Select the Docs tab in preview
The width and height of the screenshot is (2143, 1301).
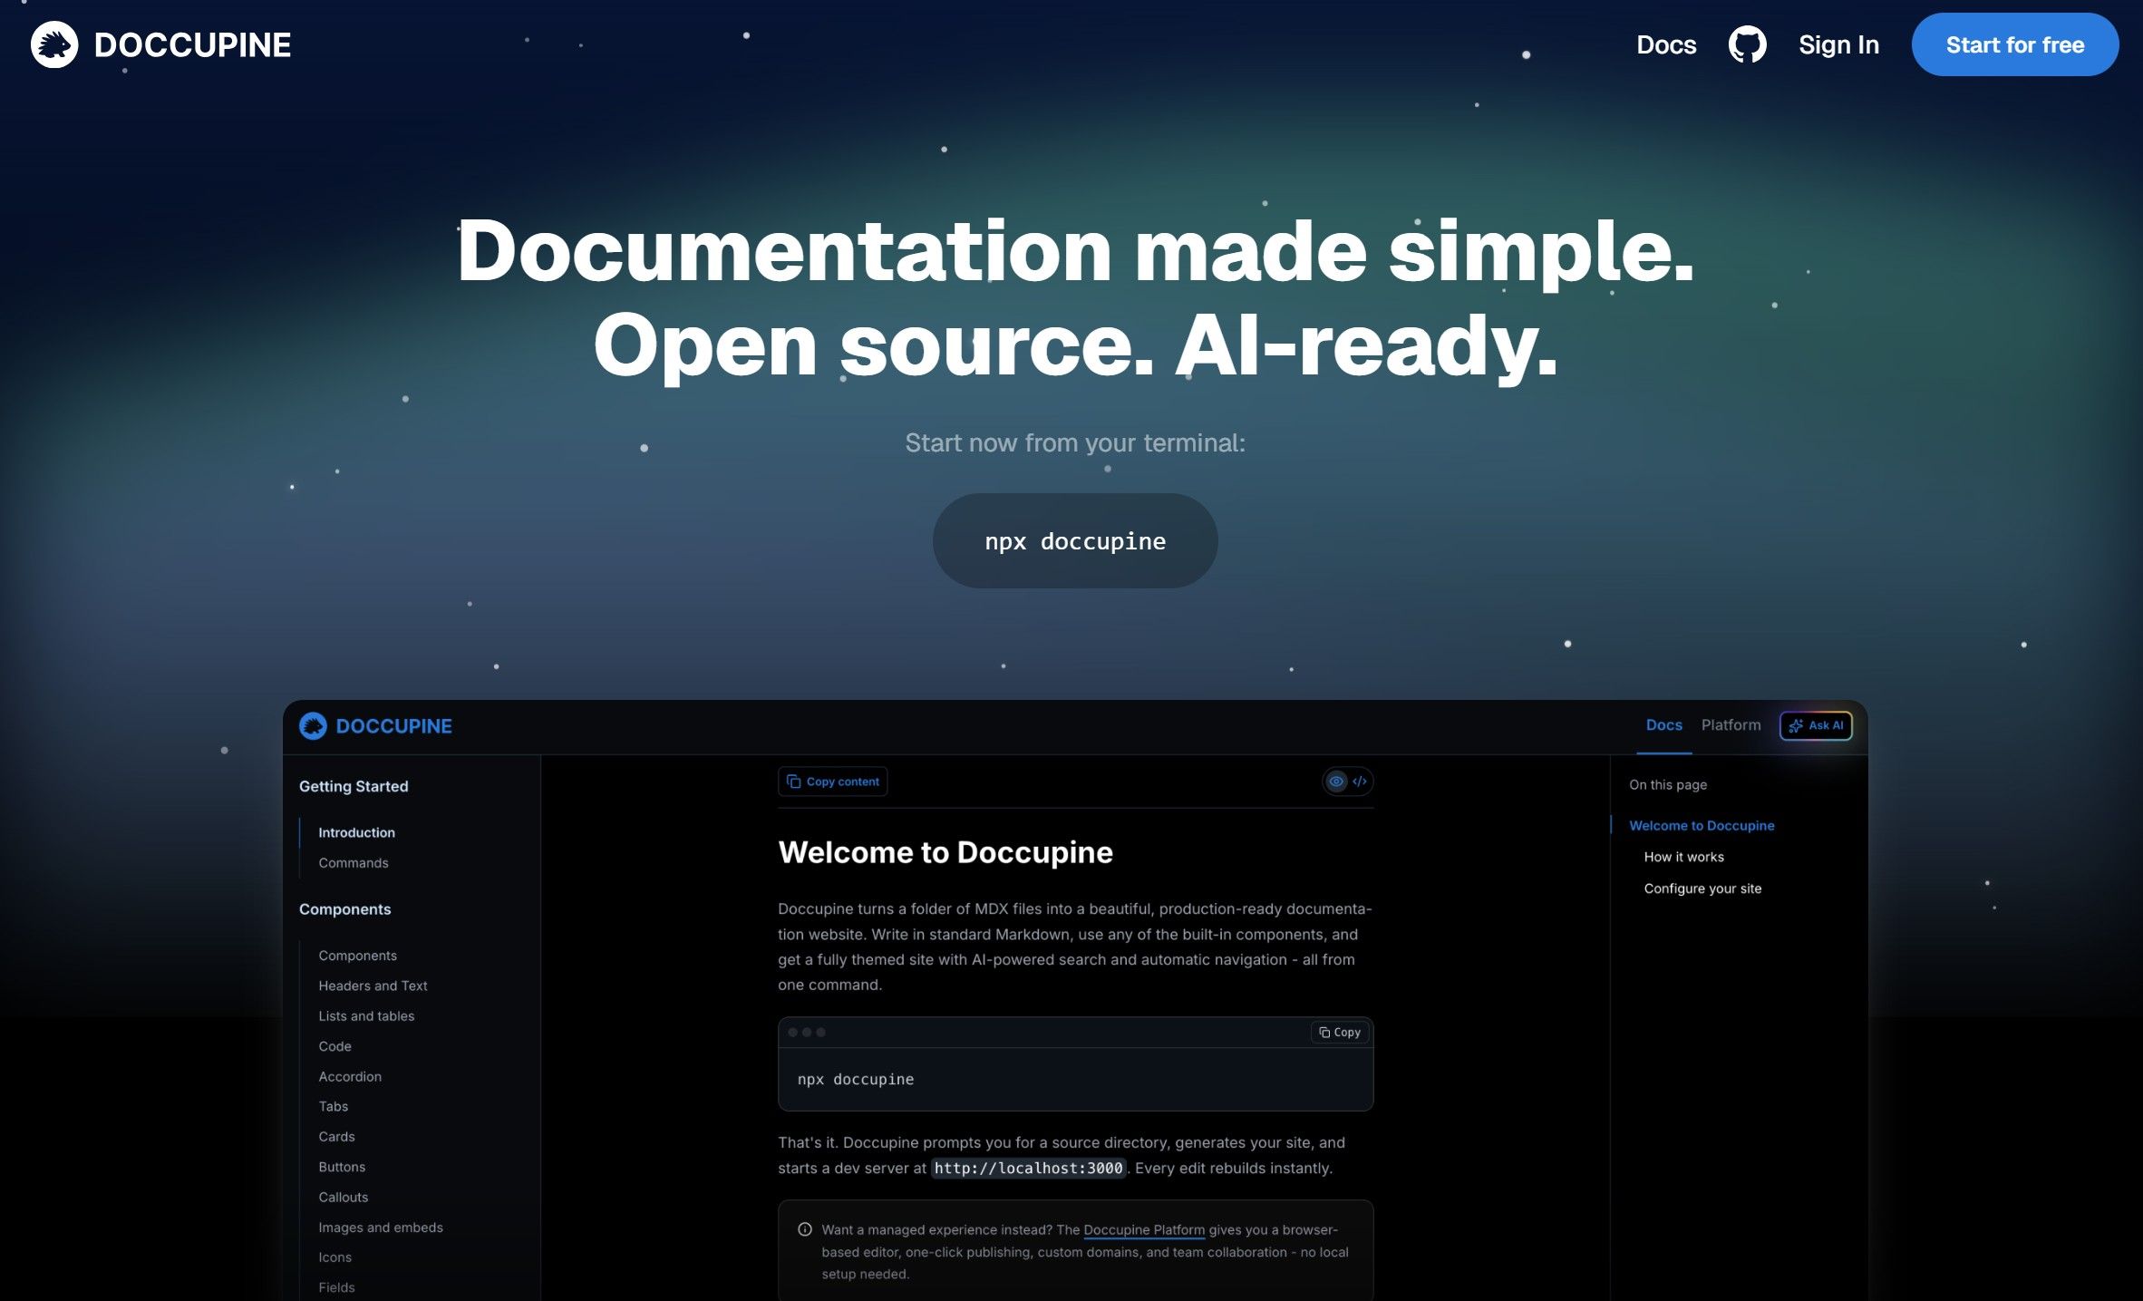pyautogui.click(x=1663, y=725)
